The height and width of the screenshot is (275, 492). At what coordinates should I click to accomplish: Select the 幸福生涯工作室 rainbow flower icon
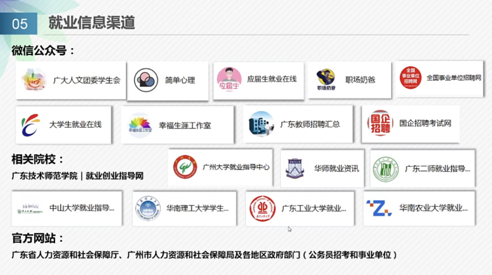pos(140,125)
